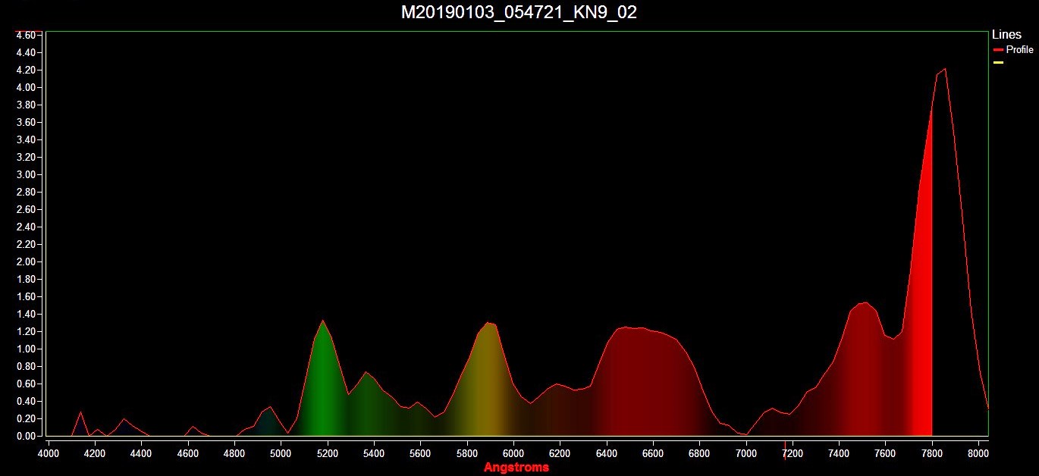Click the Angstroms x-axis label
The width and height of the screenshot is (1039, 476).
click(x=516, y=468)
